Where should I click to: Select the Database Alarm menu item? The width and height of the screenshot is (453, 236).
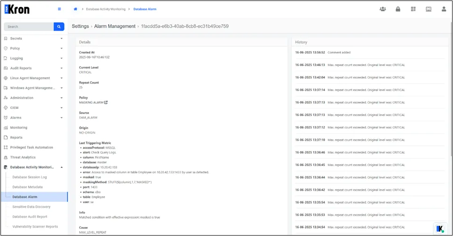pos(34,197)
